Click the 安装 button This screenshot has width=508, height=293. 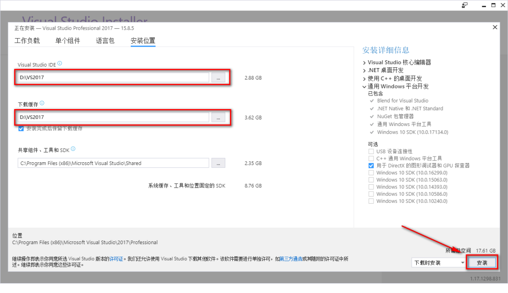click(x=482, y=262)
